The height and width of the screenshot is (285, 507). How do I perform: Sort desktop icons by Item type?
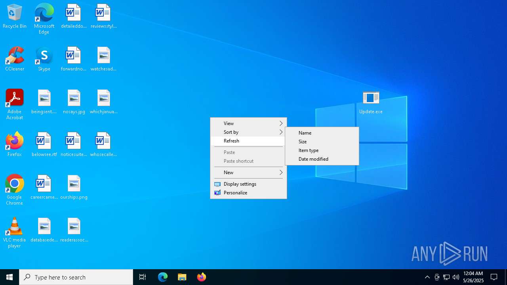pyautogui.click(x=322, y=150)
